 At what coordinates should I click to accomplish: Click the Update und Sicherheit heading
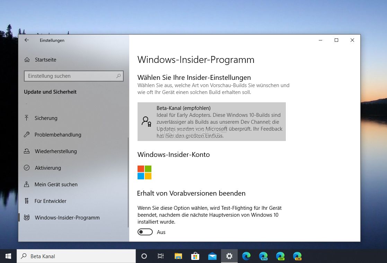[50, 92]
